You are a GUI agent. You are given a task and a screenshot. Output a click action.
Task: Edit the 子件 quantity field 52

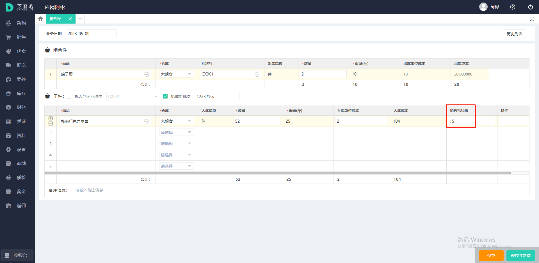(257, 121)
